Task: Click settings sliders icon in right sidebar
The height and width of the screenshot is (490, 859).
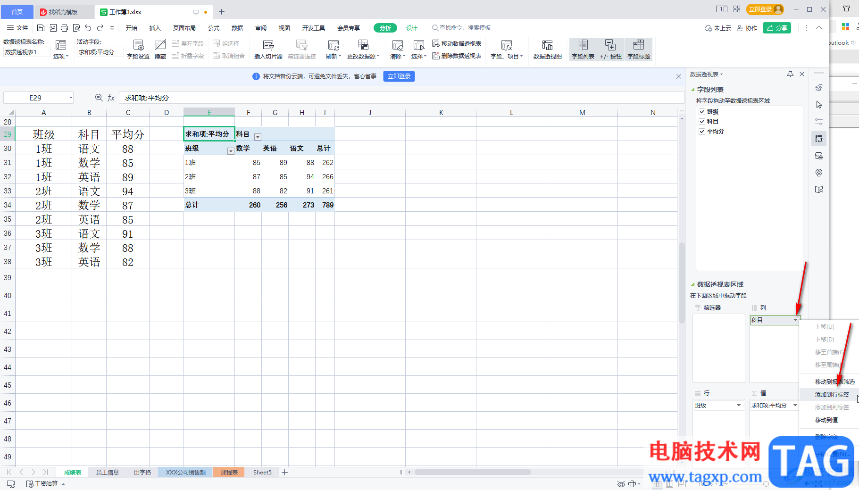Action: click(819, 122)
